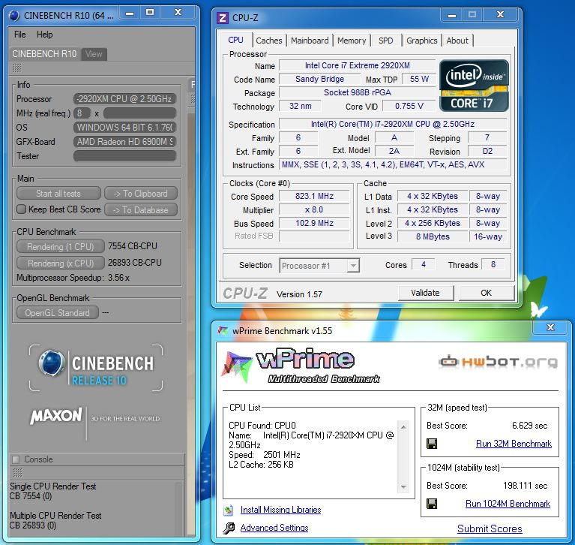Viewport: 575px width, 545px height.
Task: Toggle the Console checkbox
Action: 16,459
